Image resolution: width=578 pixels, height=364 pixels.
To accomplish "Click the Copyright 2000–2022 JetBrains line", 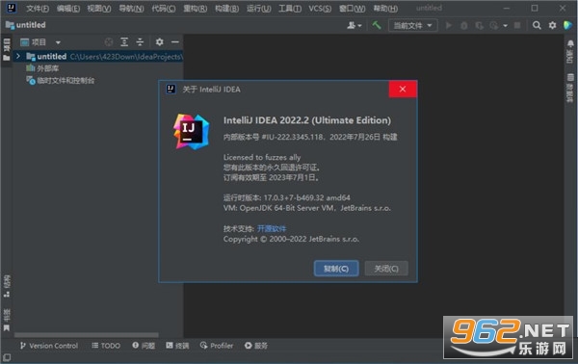I will pyautogui.click(x=291, y=239).
